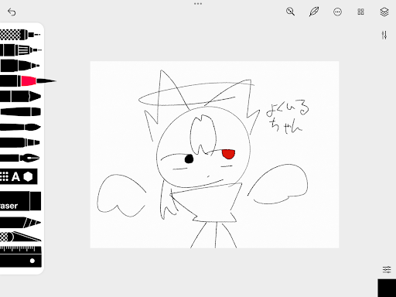Expand the top three-dot multitasking handle

(x=198, y=4)
